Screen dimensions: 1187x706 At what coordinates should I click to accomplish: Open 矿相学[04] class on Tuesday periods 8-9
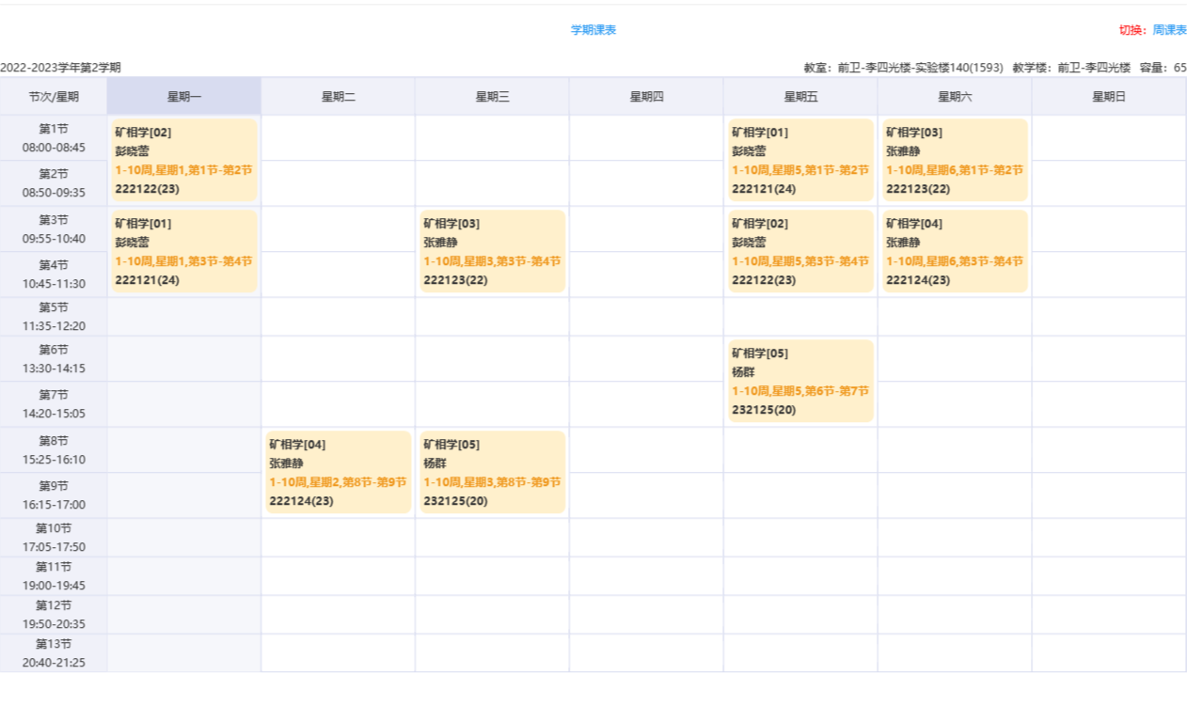point(339,472)
